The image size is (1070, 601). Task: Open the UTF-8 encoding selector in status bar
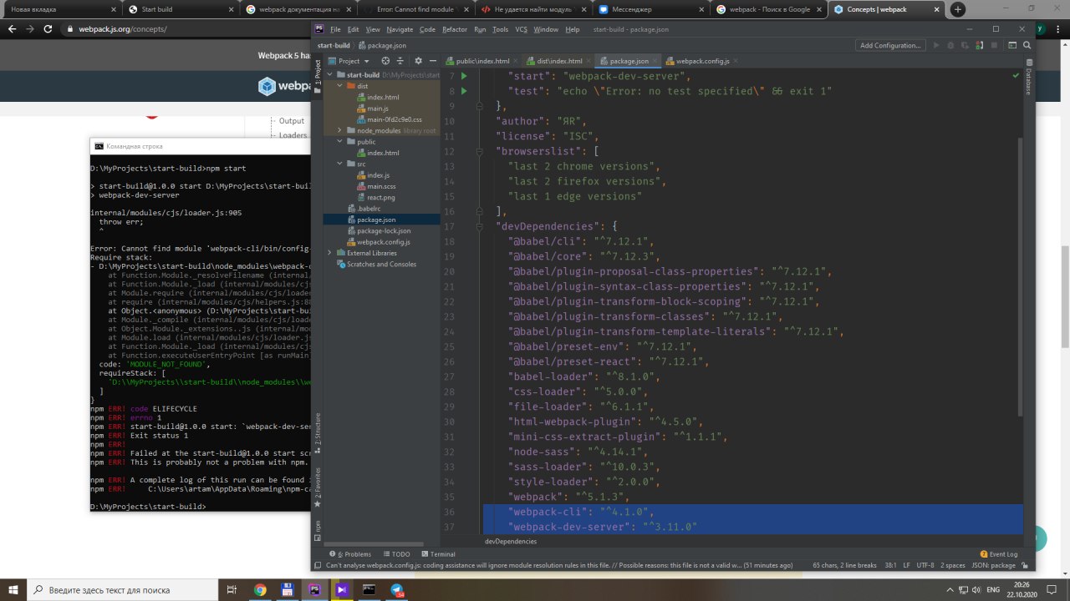coord(925,565)
